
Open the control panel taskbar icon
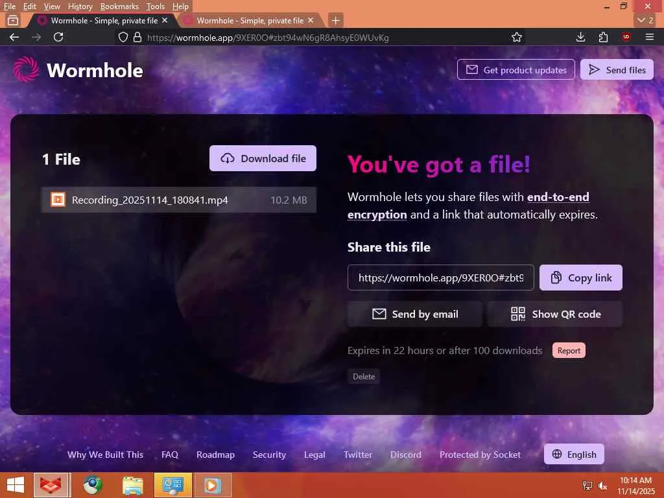(172, 485)
